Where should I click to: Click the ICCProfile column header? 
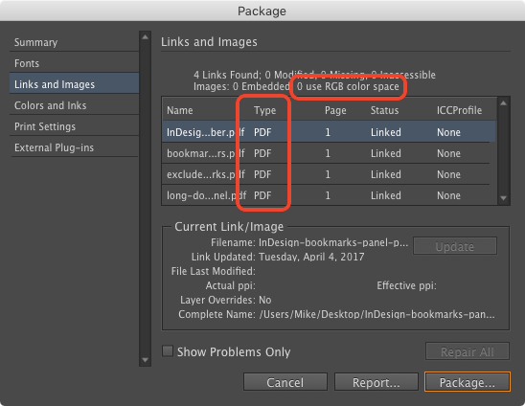tap(459, 110)
